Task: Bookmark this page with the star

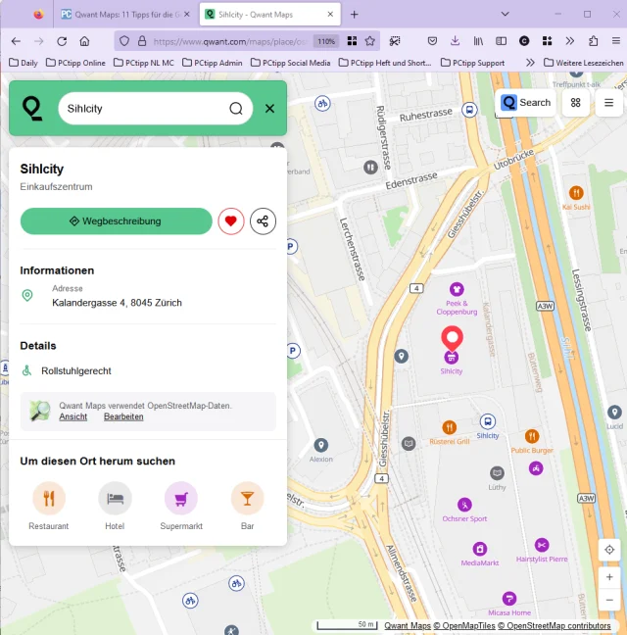Action: click(370, 41)
